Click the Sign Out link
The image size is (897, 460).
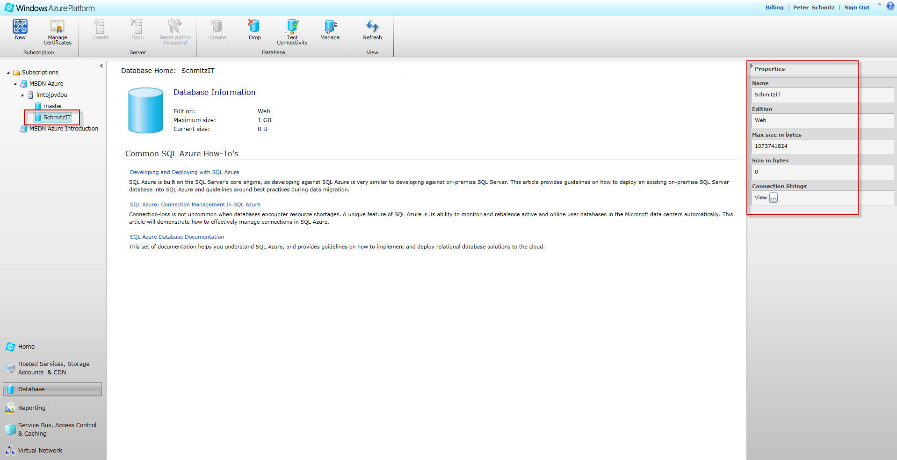857,7
